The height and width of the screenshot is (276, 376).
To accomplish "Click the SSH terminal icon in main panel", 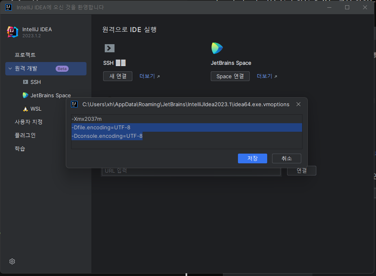I will point(110,48).
